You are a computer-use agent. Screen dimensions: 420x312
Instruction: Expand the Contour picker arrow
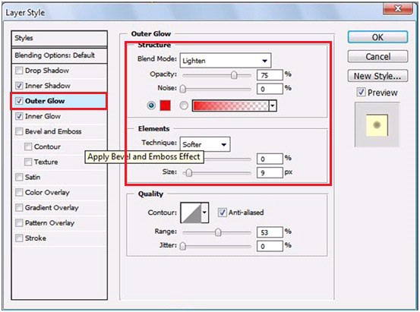pyautogui.click(x=204, y=213)
